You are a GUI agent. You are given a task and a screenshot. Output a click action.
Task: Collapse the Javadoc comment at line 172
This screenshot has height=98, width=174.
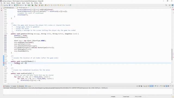point(7,56)
